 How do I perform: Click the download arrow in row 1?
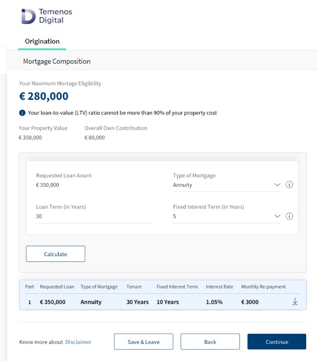point(295,301)
